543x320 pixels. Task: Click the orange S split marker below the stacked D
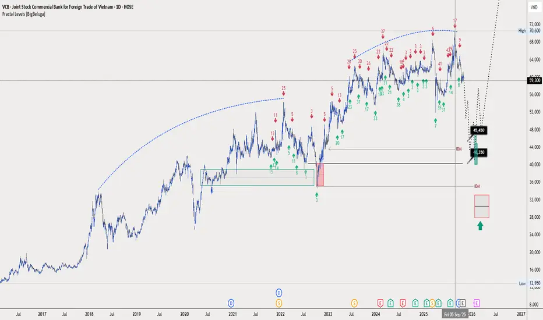[x=278, y=303]
